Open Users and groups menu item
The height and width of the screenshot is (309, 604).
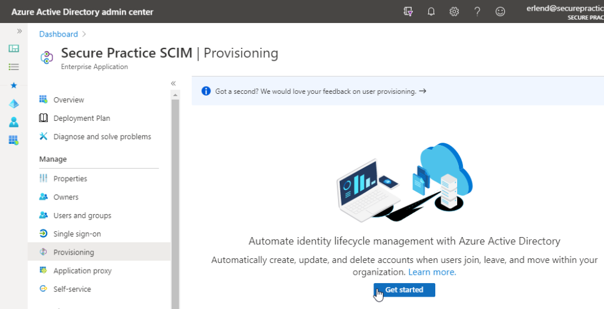pyautogui.click(x=82, y=215)
